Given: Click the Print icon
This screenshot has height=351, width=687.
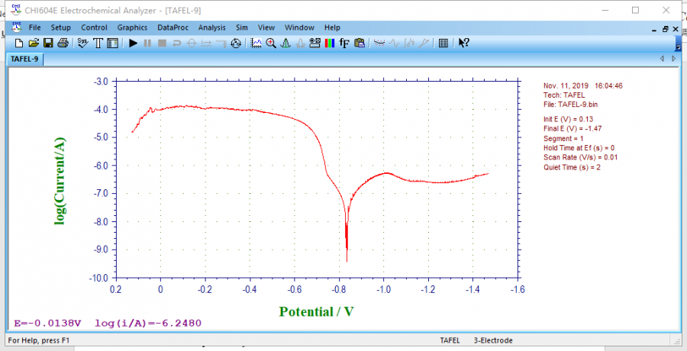Looking at the screenshot, I should coord(63,43).
